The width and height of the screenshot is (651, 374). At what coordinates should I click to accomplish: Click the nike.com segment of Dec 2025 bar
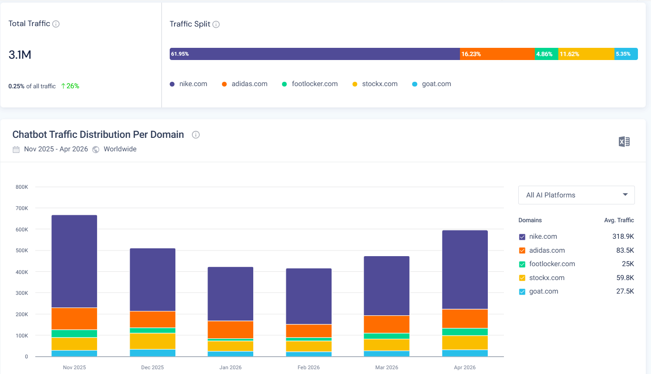coord(152,280)
